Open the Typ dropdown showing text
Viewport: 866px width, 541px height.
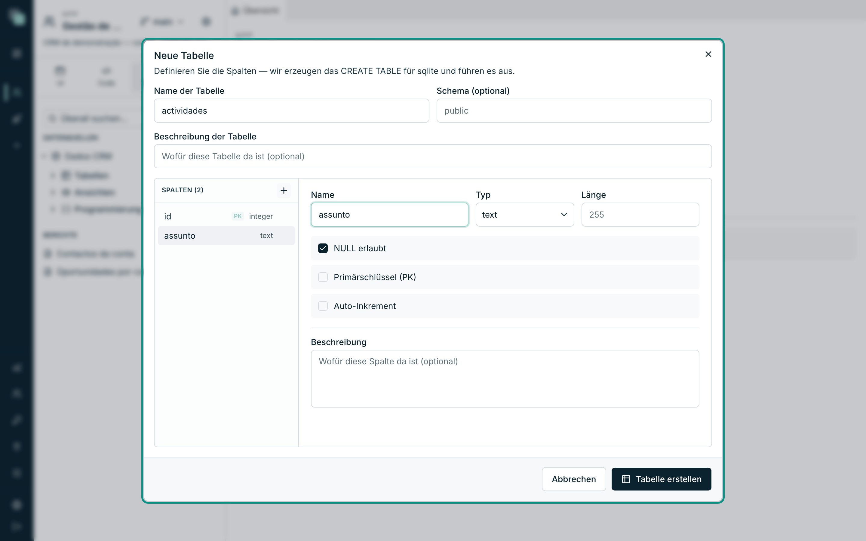[525, 215]
